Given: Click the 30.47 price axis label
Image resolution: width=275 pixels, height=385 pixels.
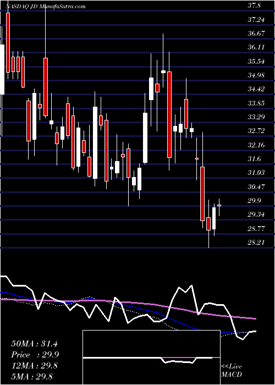Looking at the screenshot, I should pos(256,186).
